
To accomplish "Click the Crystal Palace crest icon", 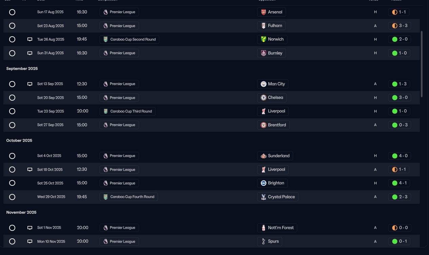I will click(x=264, y=197).
